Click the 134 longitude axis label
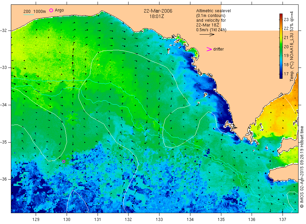Screen dimensions: 306x224 point(190,220)
